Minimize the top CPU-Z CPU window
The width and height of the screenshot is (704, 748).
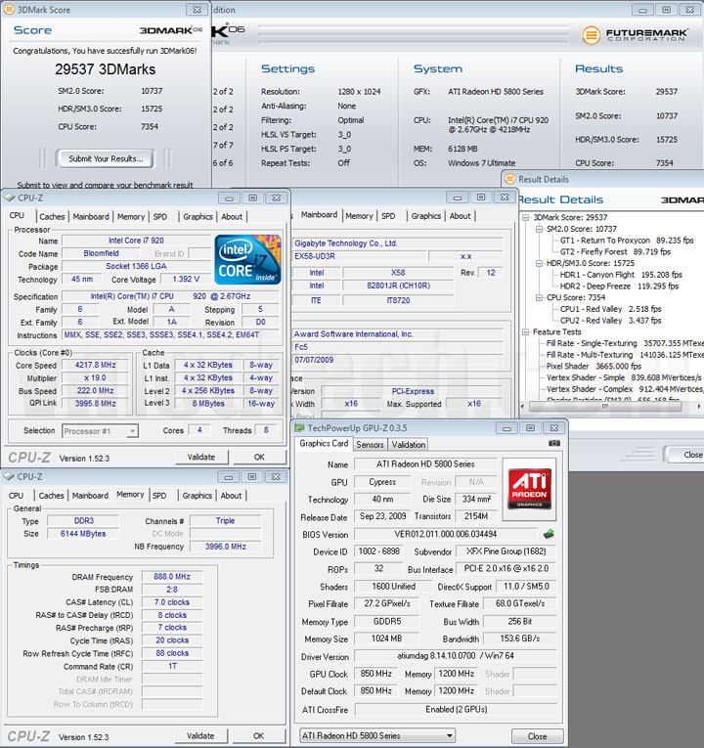230,198
